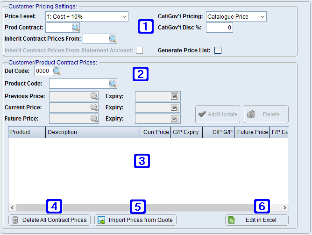Click the Add/Update button

point(218,114)
